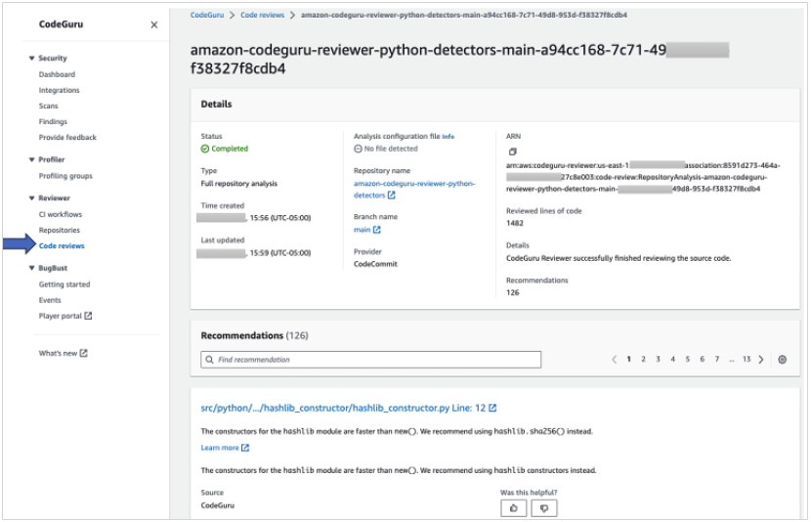Image resolution: width=811 pixels, height=522 pixels.
Task: Click reviewed lines value 1482
Action: pyautogui.click(x=515, y=223)
